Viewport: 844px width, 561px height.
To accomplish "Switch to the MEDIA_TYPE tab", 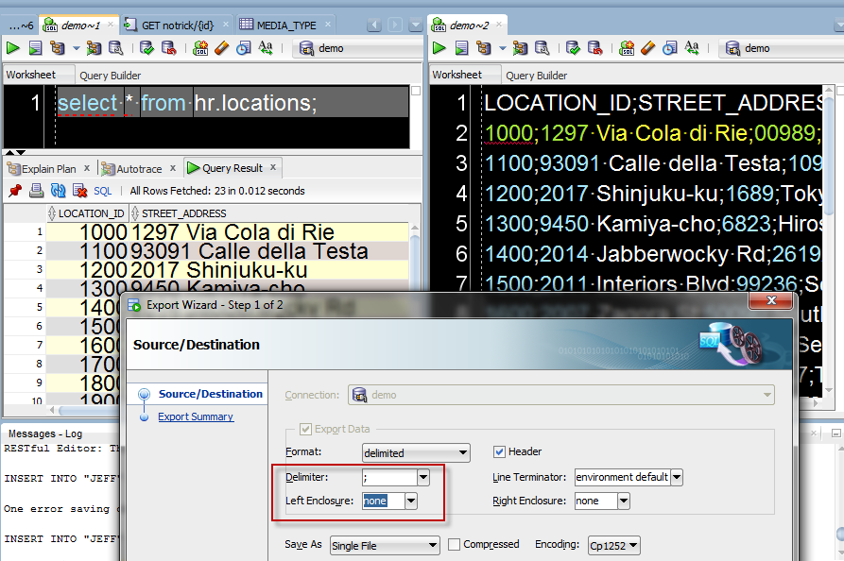I will coord(285,25).
